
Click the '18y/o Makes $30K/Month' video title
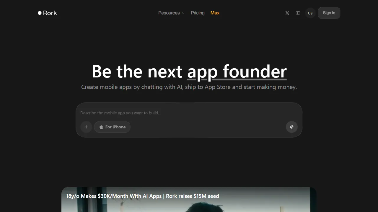pos(142,196)
